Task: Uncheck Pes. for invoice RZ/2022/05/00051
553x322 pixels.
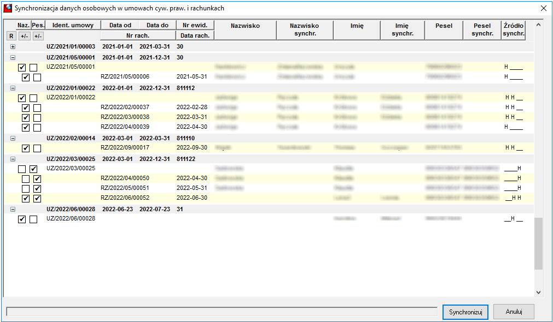Action: coord(37,189)
